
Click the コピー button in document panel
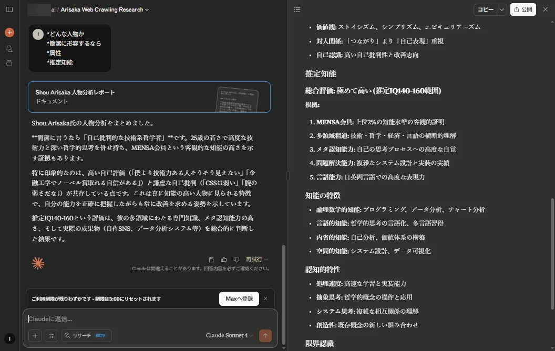[485, 9]
